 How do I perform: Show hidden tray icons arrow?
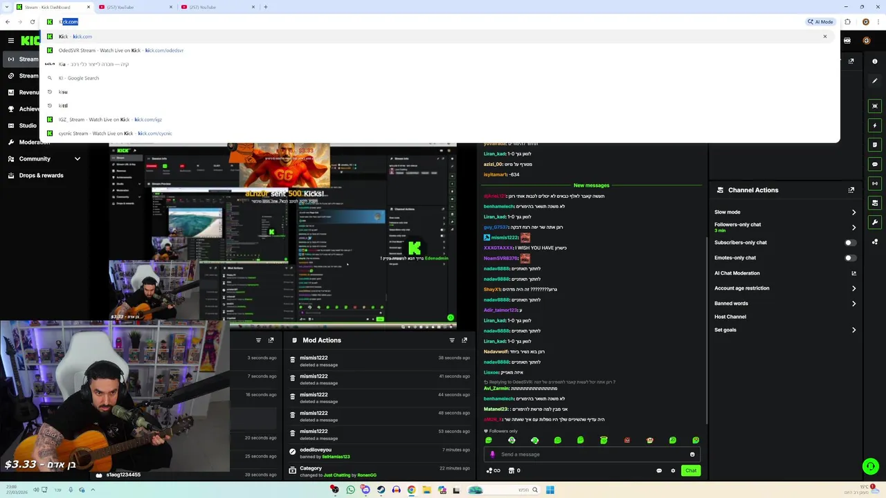pyautogui.click(x=93, y=490)
